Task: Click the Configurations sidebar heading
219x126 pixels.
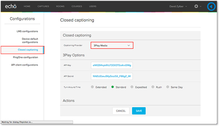Action: tap(22, 19)
